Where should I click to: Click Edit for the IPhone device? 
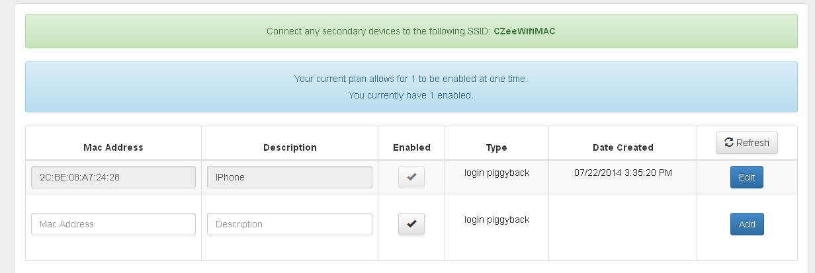coord(747,177)
